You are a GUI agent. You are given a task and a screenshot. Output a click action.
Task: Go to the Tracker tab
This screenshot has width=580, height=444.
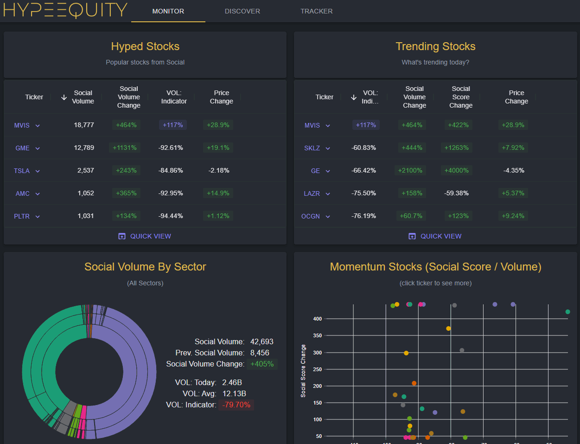317,11
